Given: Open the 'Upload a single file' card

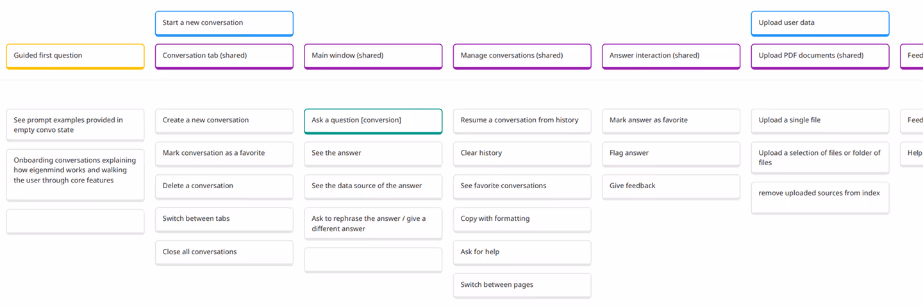Looking at the screenshot, I should 820,121.
